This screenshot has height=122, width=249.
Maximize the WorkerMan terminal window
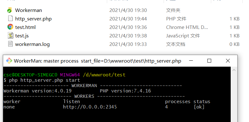(209, 61)
